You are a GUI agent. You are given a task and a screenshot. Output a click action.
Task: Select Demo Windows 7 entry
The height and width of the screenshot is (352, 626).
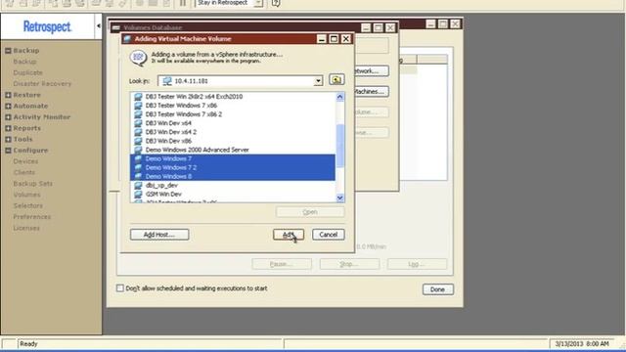(233, 158)
